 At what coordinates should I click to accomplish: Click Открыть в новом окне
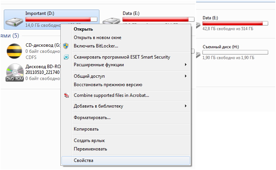click(x=97, y=38)
